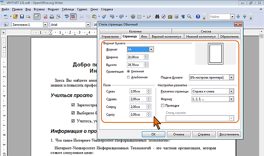The image size is (264, 156).
Task: Open the Найти search history dropdown
Action: click(x=232, y=17)
